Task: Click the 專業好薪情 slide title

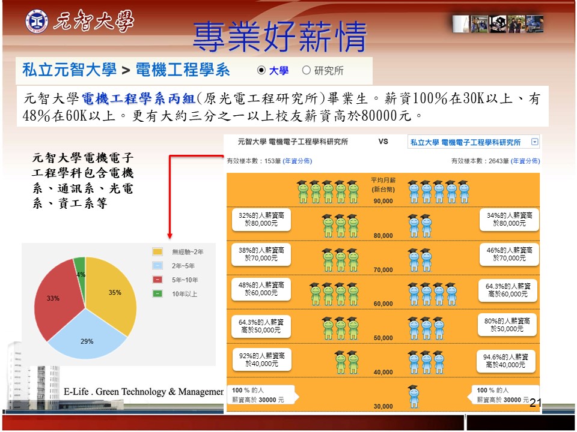Action: [280, 37]
